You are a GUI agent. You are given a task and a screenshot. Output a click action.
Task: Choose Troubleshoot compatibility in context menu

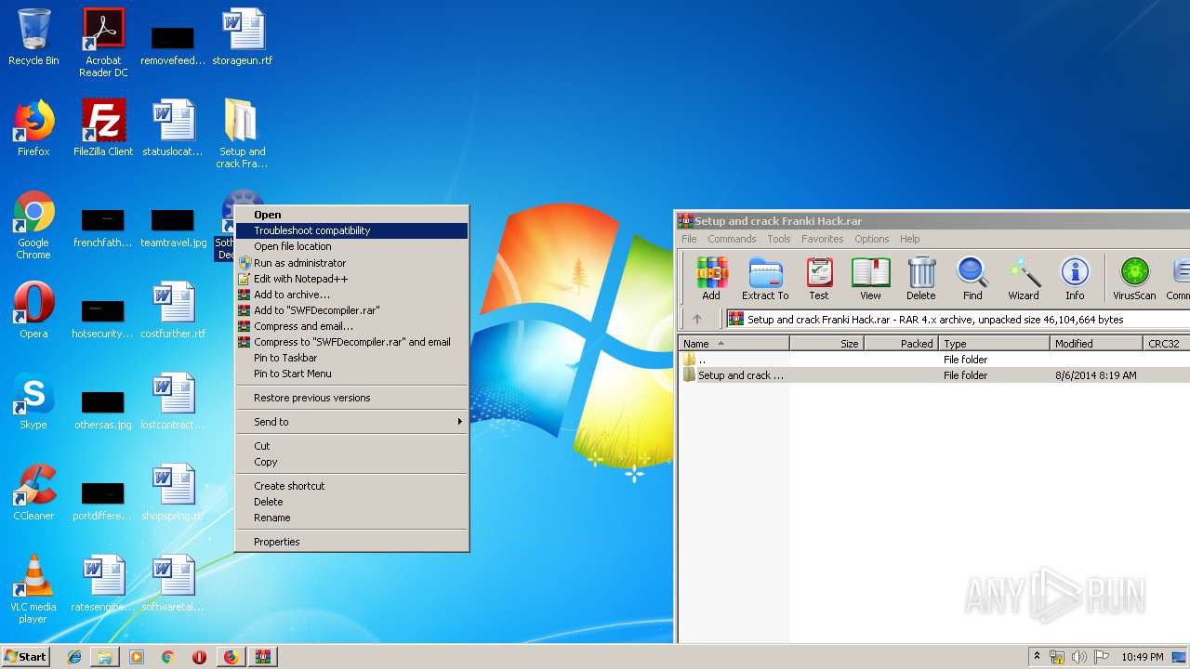pyautogui.click(x=351, y=230)
